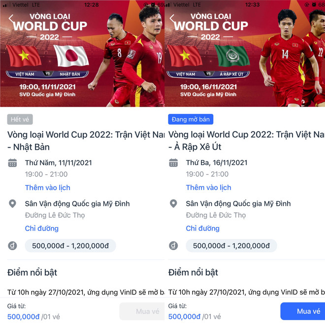This screenshot has width=325, height=325.
Task: Add the Saudi Arabia match via Thêm vào lịch
Action: click(208, 188)
